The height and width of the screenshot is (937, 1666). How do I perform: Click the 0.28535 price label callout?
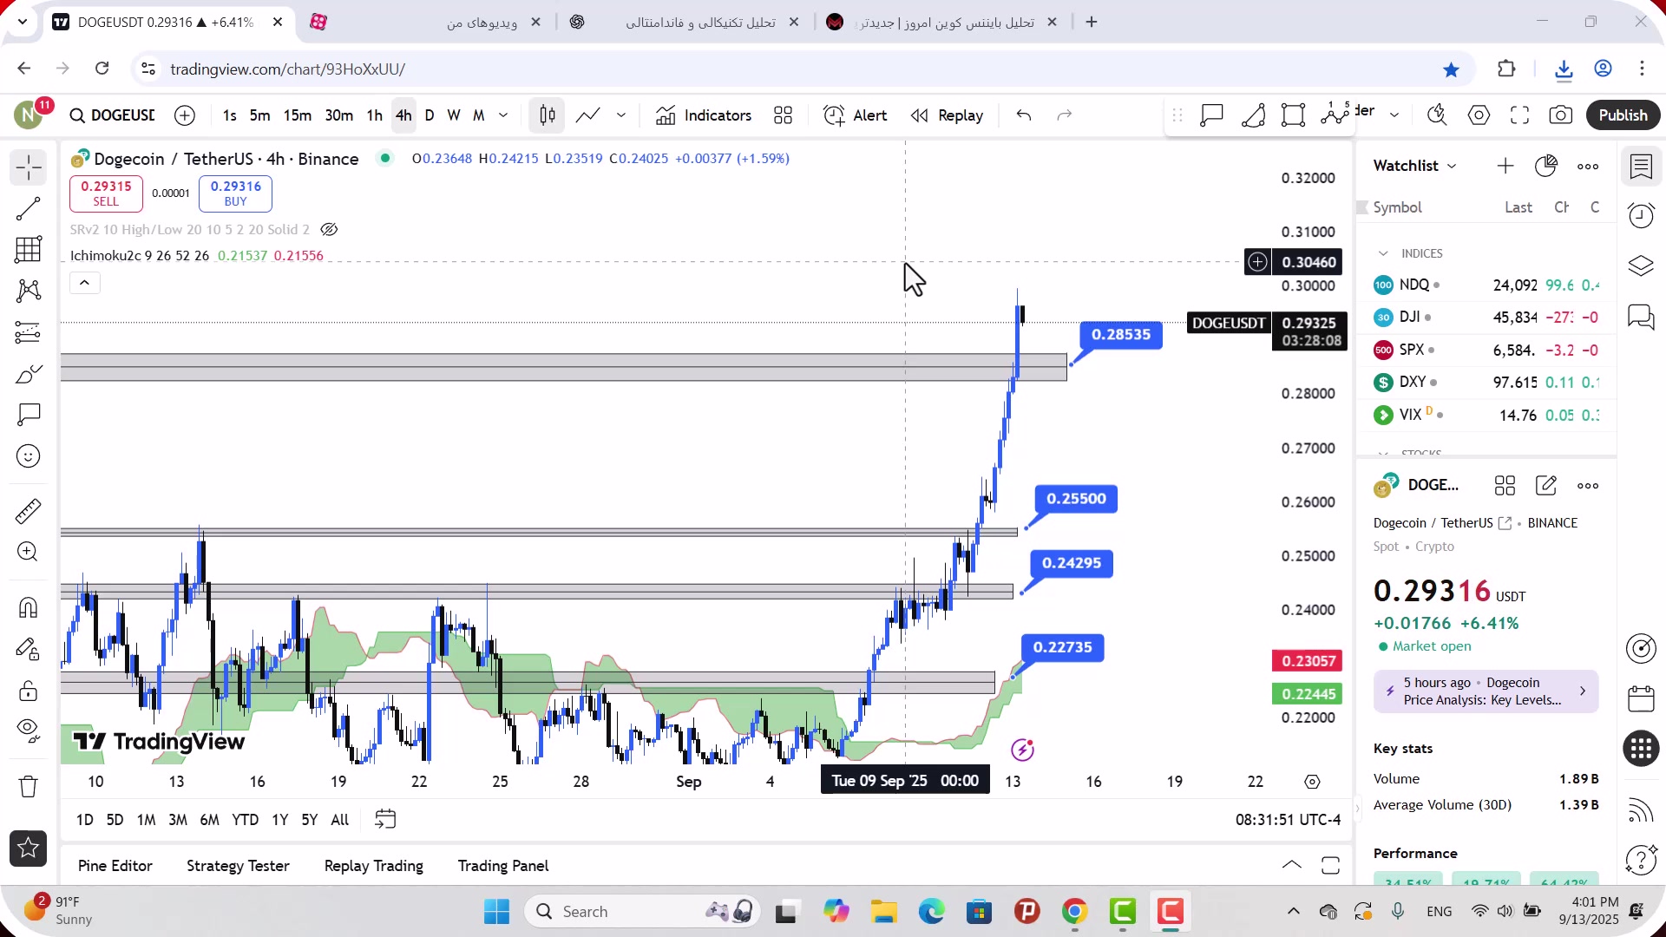1121,335
